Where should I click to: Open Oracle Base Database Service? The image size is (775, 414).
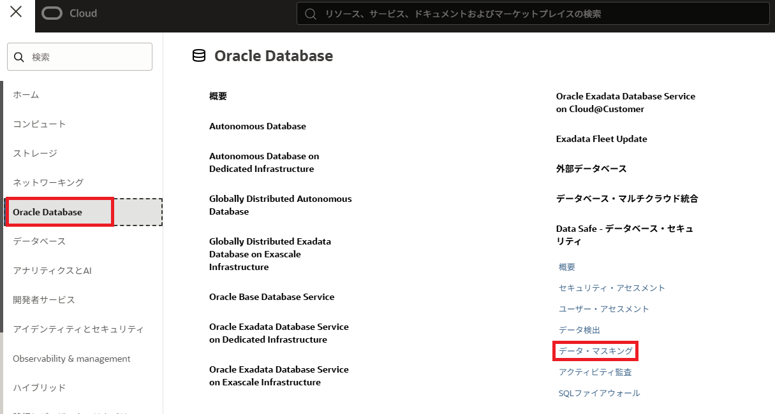(272, 297)
